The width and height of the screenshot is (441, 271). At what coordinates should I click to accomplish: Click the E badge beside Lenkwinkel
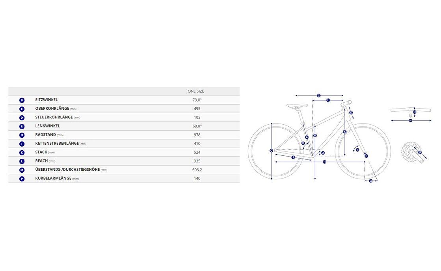coord(22,126)
